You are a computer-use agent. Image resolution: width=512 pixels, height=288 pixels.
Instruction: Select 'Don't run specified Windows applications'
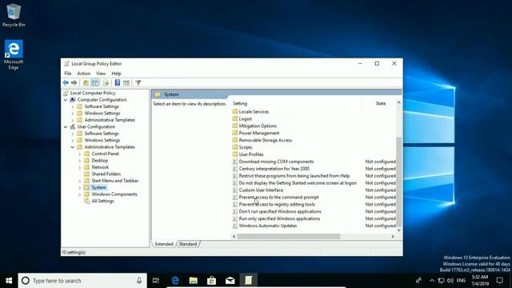(280, 211)
